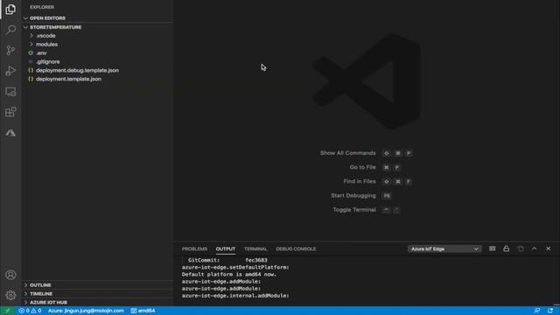Open the Source Control view icon
Image resolution: width=560 pixels, height=315 pixels.
tap(10, 50)
